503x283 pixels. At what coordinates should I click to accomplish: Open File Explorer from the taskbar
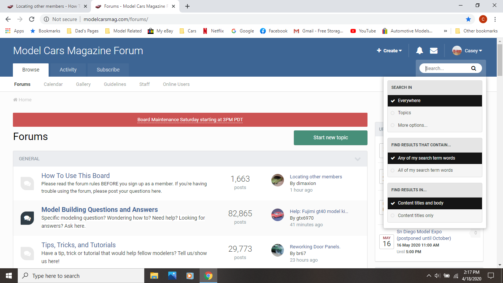tap(154, 276)
